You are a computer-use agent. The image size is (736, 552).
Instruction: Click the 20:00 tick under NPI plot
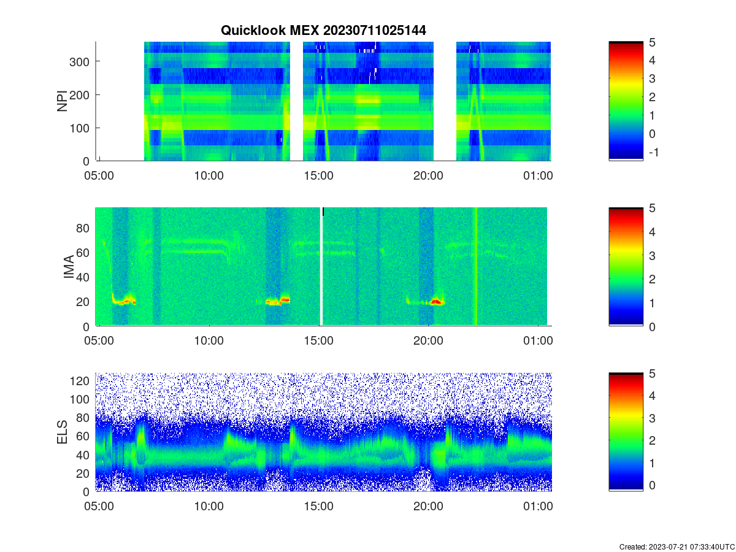pyautogui.click(x=428, y=175)
